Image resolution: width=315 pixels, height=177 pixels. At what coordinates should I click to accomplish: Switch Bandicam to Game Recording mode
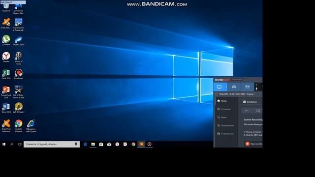point(234,87)
